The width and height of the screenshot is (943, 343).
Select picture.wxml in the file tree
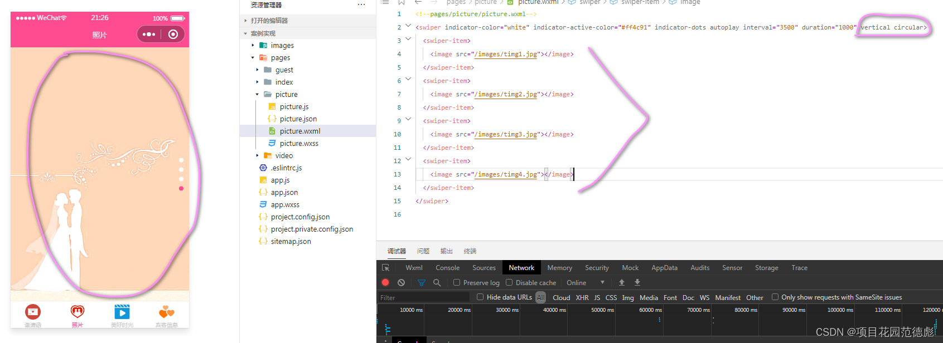click(300, 131)
